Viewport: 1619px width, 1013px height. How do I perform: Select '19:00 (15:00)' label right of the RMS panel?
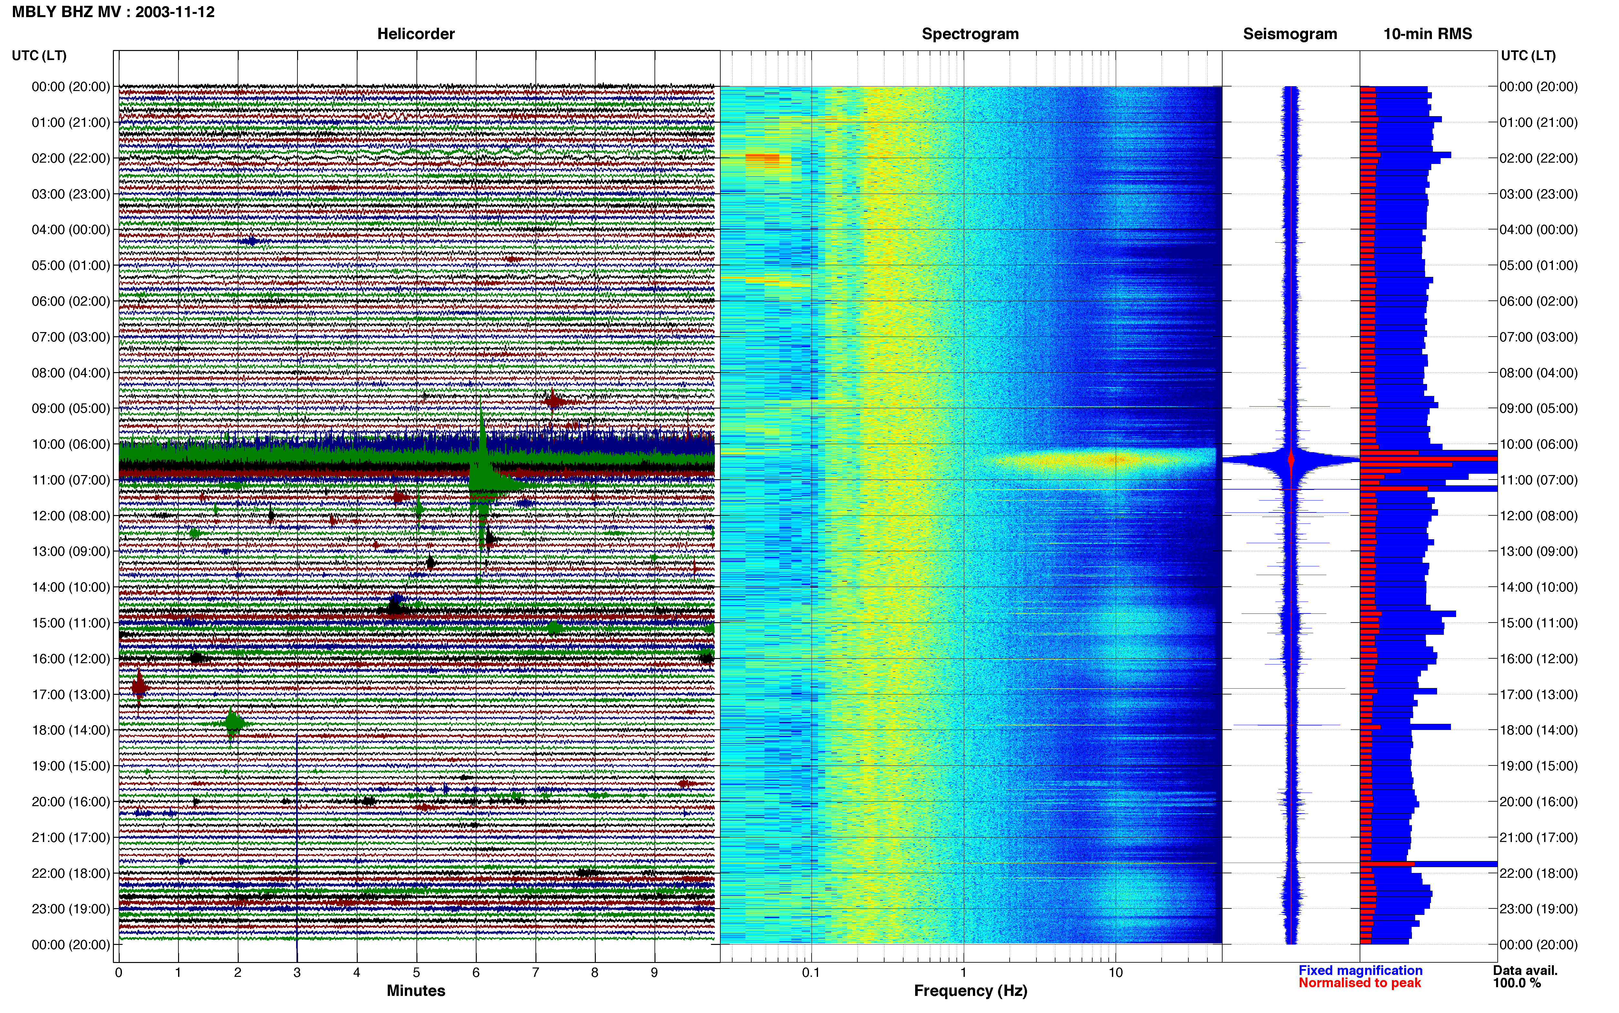click(x=1538, y=766)
